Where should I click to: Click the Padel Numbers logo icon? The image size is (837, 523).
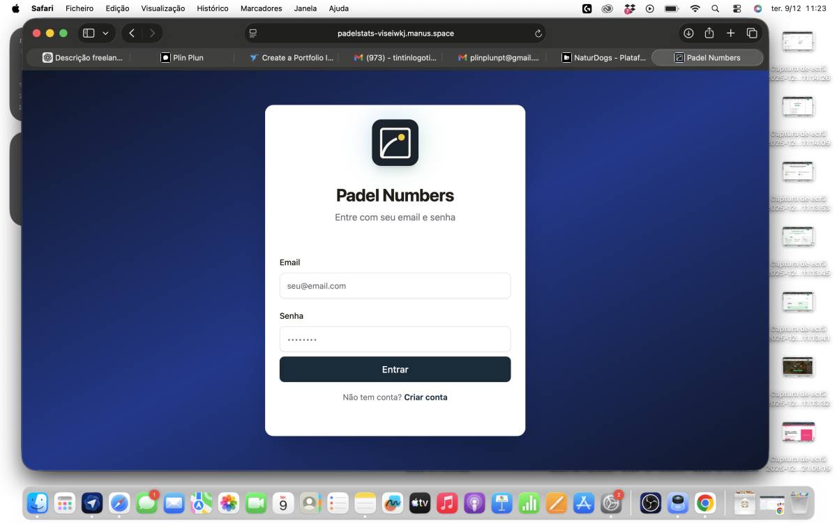coord(395,143)
